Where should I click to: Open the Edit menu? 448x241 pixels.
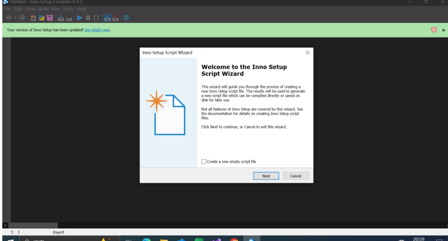(x=18, y=9)
